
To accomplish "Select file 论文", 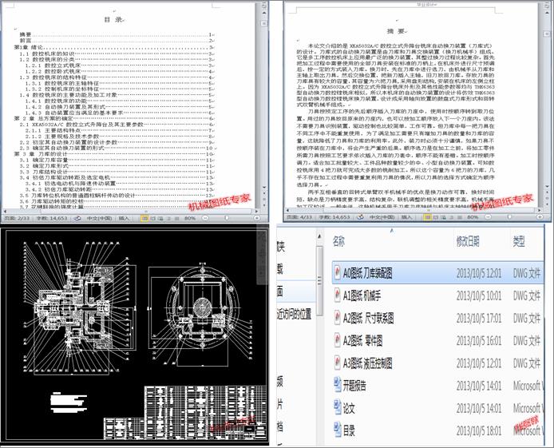I will (437, 408).
